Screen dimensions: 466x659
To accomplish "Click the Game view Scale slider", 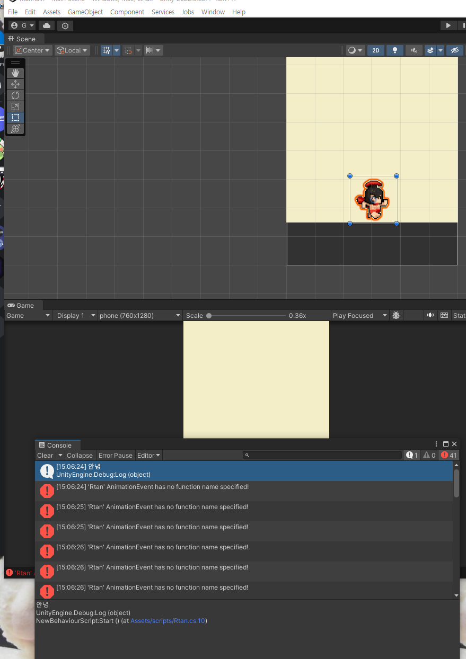I will [246, 315].
